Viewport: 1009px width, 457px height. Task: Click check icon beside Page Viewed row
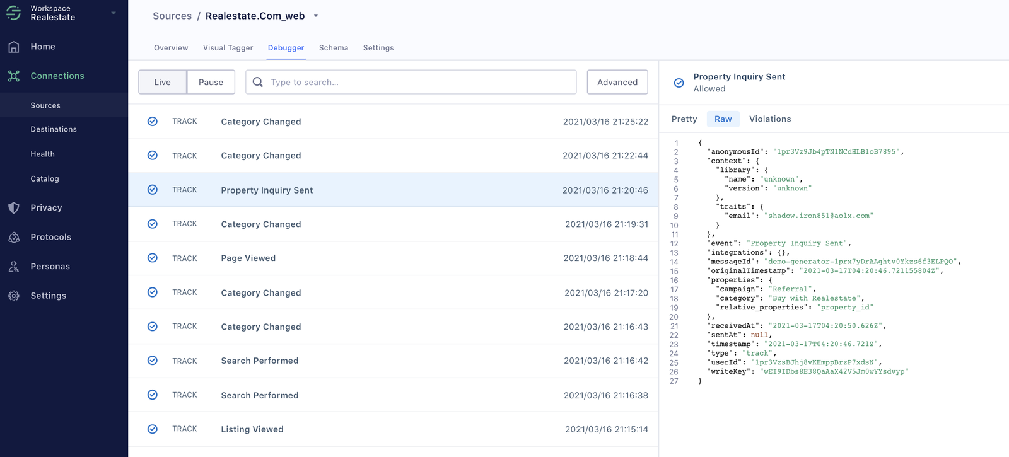pyautogui.click(x=153, y=258)
